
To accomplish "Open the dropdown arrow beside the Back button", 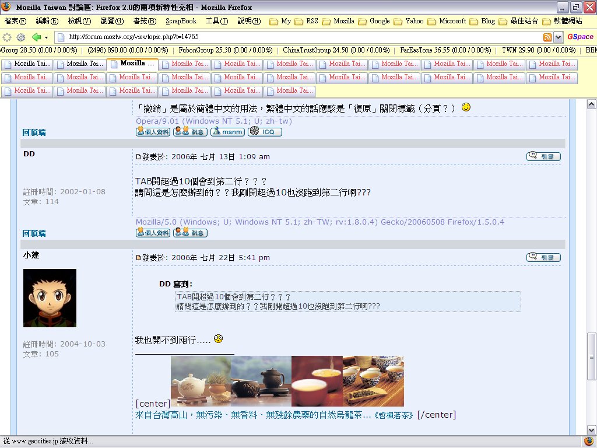I will pos(46,37).
